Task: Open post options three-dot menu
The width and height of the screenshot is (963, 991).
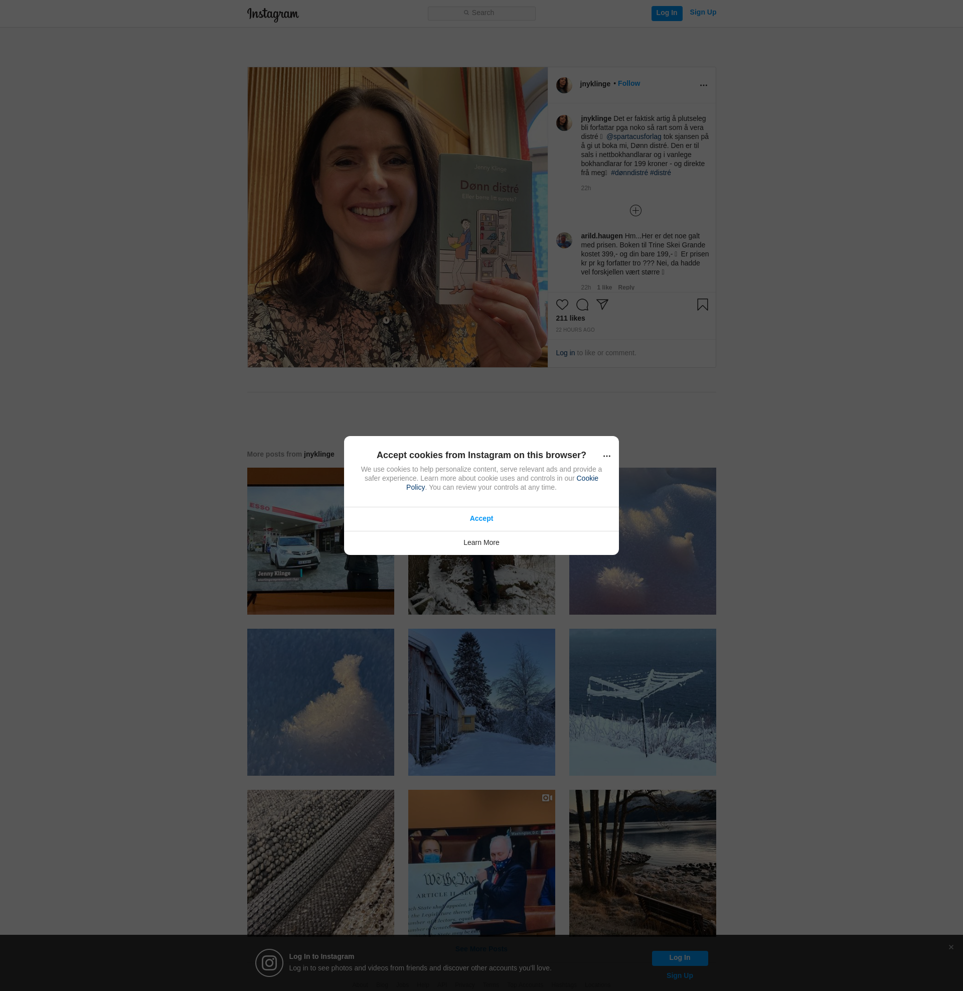Action: 703,85
